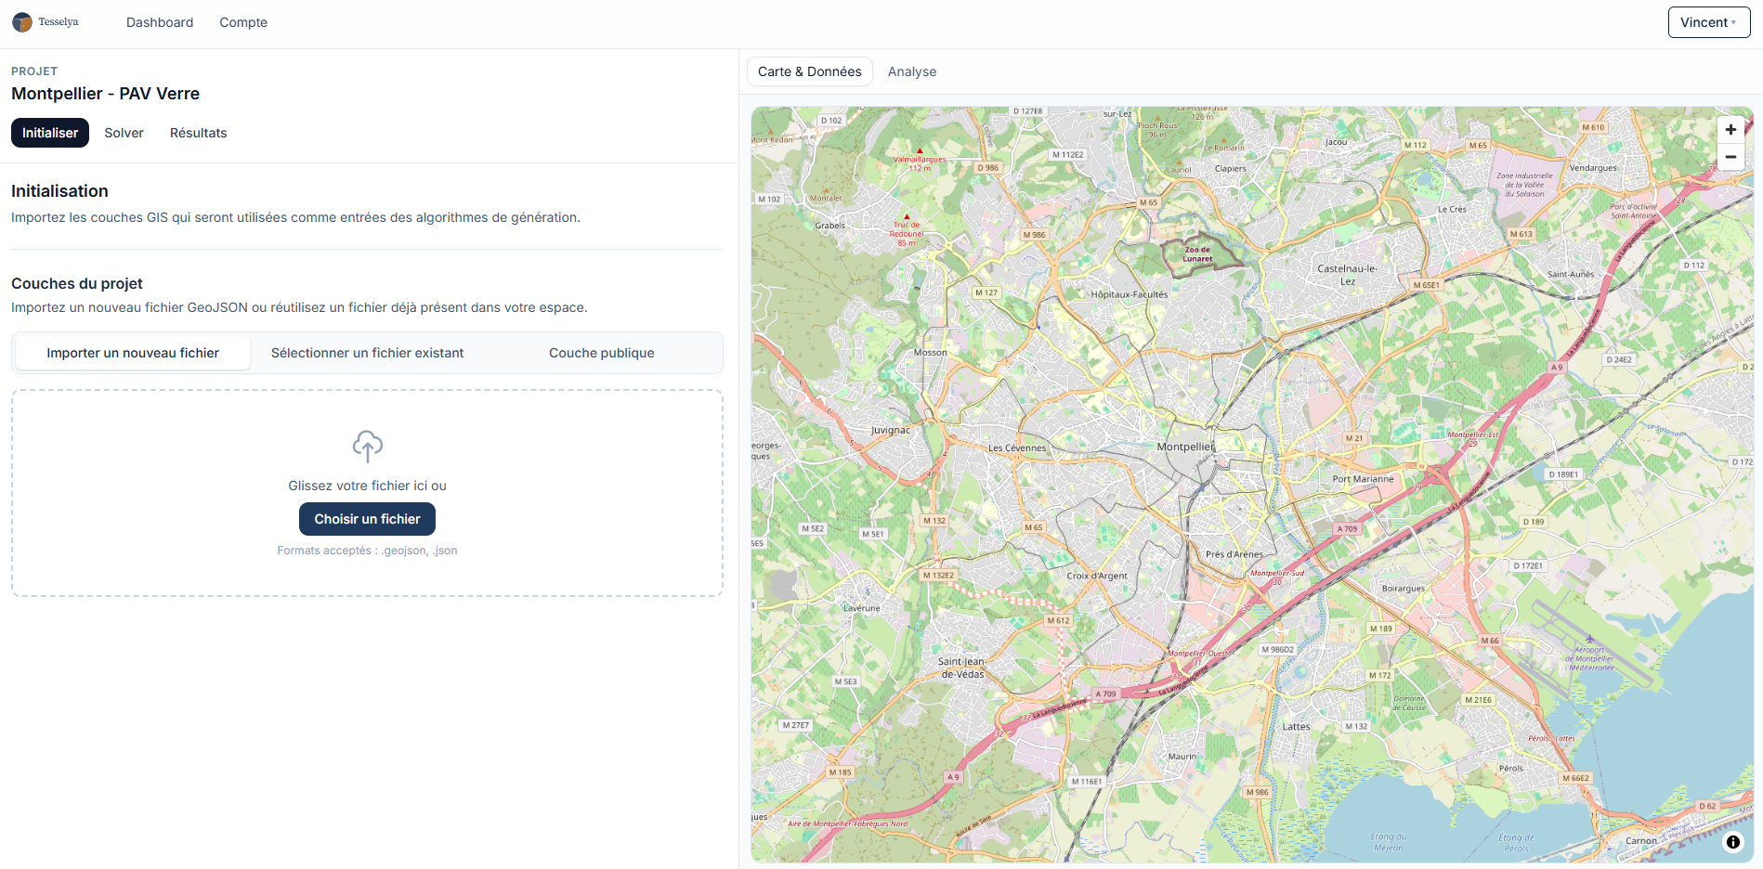Click the Le Crès map label

(x=1452, y=209)
